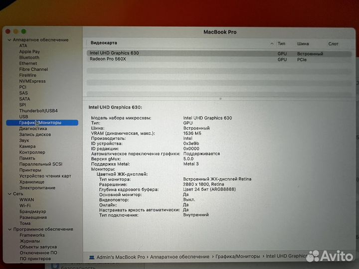The height and width of the screenshot is (269, 359).
Task: Open Диагностика in the sidebar
Action: click(x=33, y=129)
